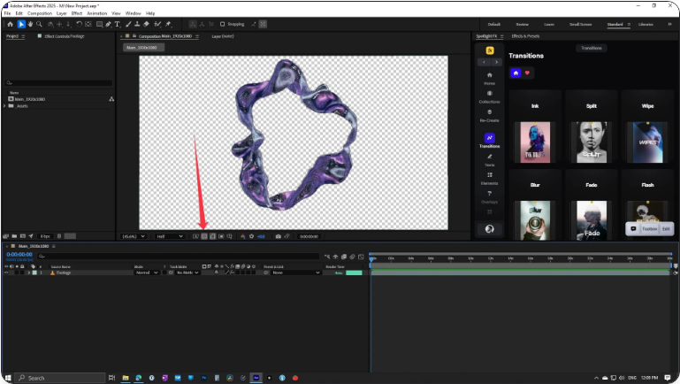Open the Composition menu
The height and width of the screenshot is (384, 680).
(x=39, y=13)
